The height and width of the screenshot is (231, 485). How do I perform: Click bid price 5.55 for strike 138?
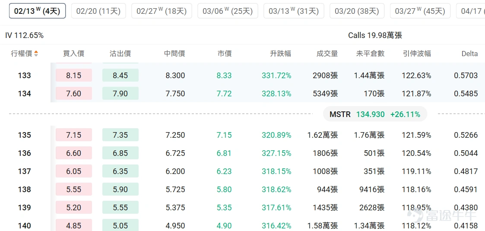73,189
